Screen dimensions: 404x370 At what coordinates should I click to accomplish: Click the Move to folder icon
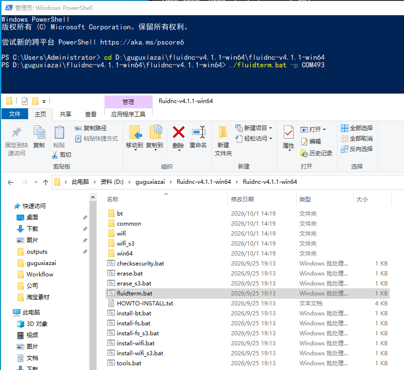tap(135, 133)
